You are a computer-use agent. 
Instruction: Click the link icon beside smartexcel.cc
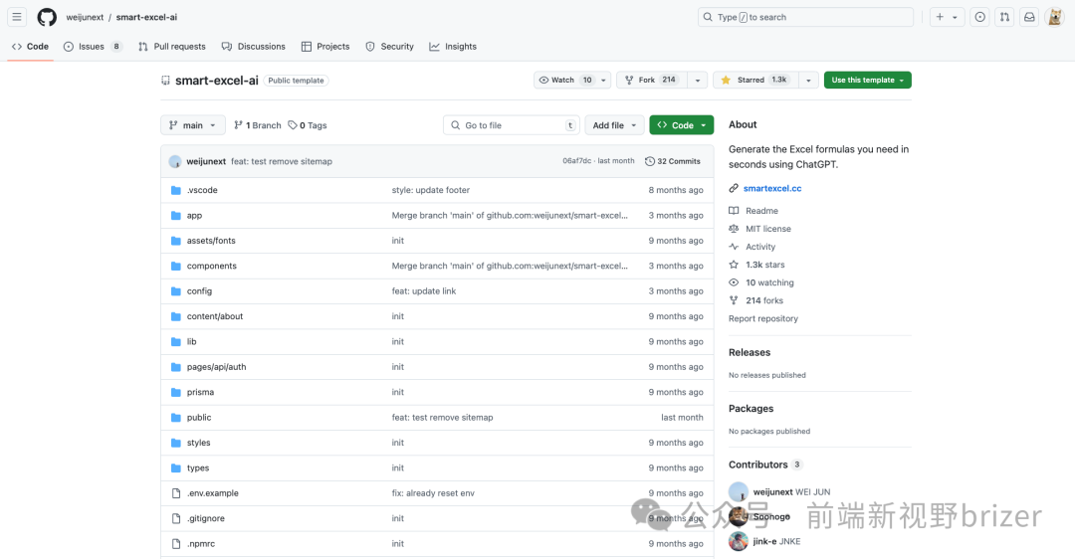(x=734, y=188)
